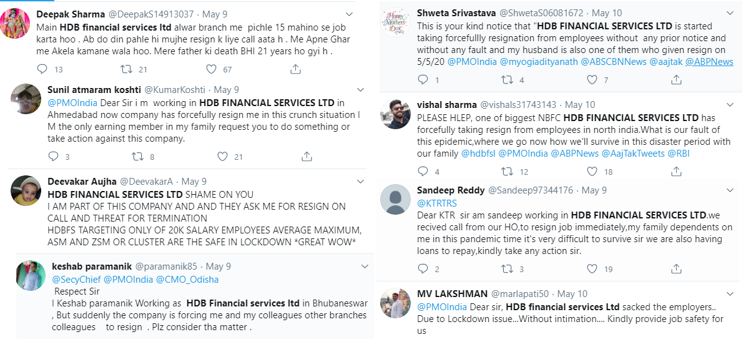Retweet Deepak Sharma's tweet
Viewport: 751px width, 352px height.
click(125, 69)
